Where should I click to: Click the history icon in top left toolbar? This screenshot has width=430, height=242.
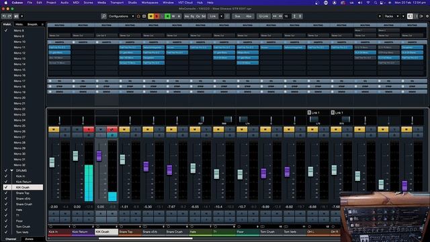click(x=16, y=16)
